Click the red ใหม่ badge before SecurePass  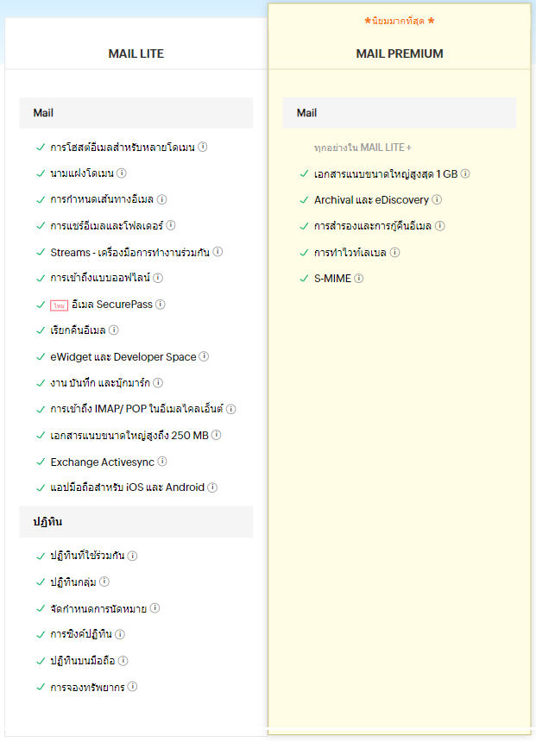pos(60,305)
